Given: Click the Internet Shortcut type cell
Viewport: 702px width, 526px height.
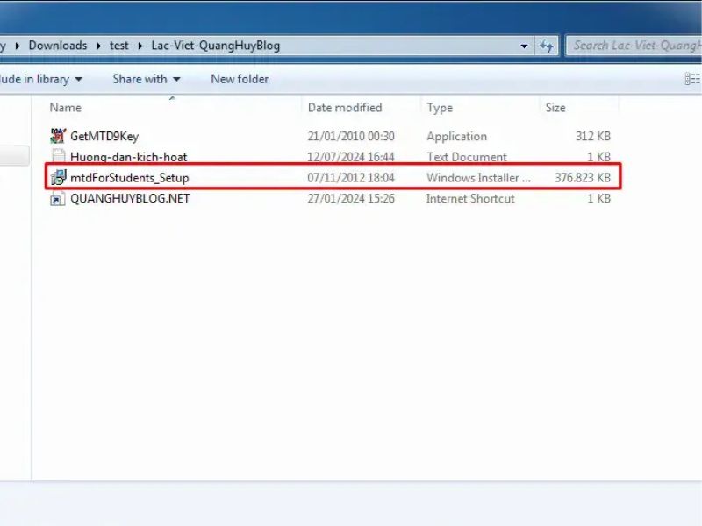Looking at the screenshot, I should coord(470,199).
